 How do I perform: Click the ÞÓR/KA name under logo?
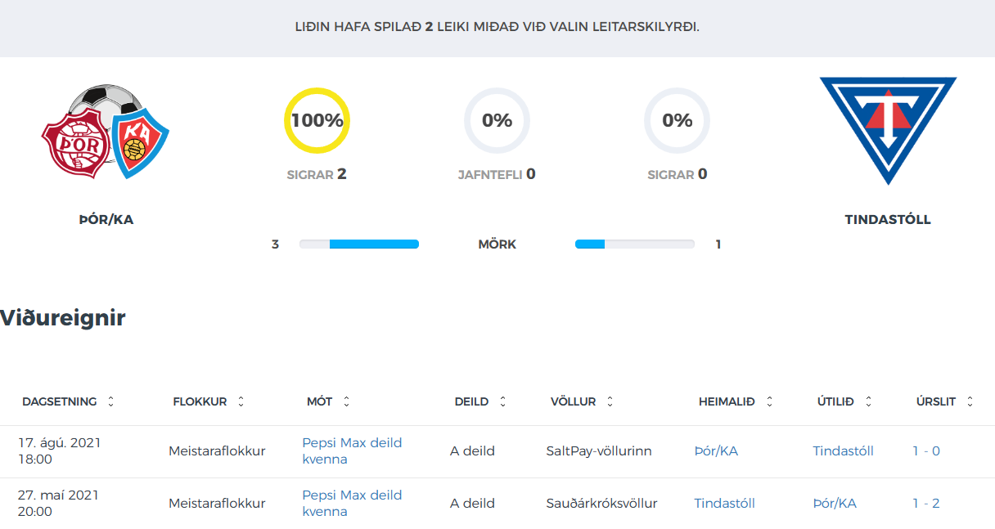(106, 219)
